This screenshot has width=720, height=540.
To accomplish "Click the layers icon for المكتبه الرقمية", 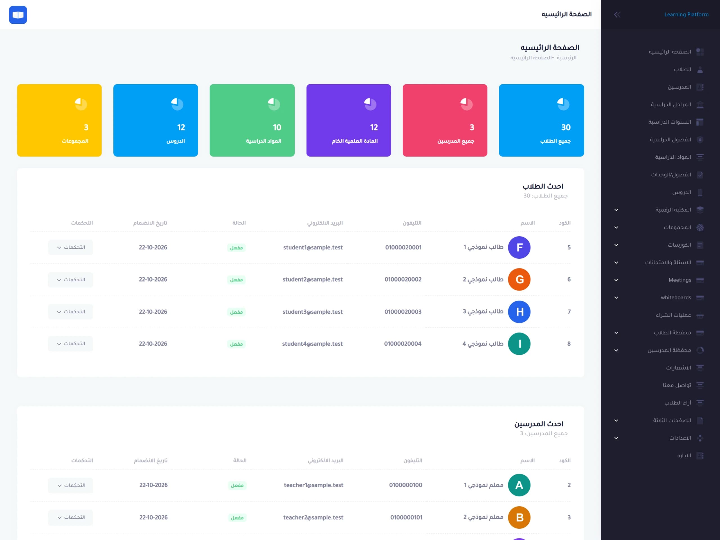I will 700,210.
